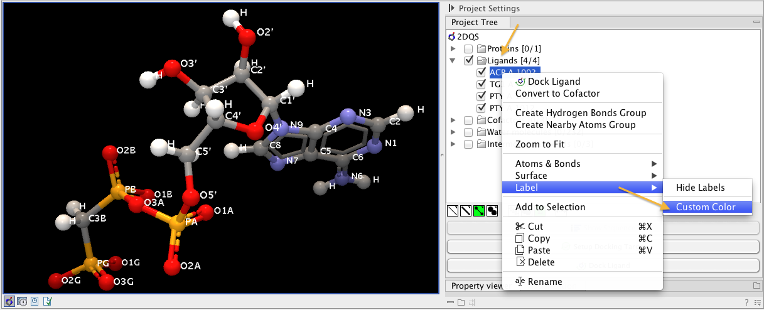Click the document with green checkmark icon
Viewport: 764px width, 310px height.
click(x=47, y=301)
